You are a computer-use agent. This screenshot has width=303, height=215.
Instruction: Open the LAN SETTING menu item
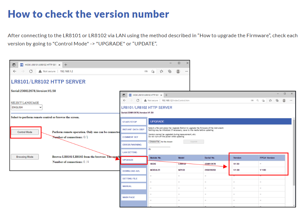(x=134, y=152)
